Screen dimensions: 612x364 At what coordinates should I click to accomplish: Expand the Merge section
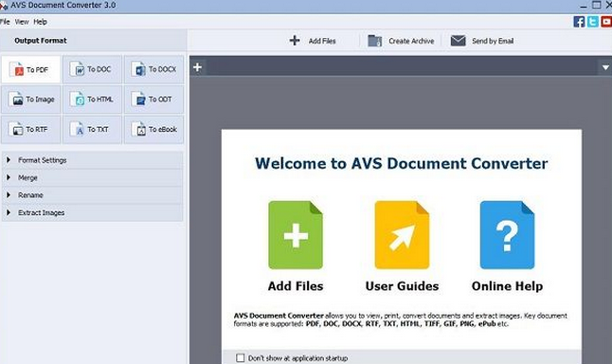[x=92, y=177]
